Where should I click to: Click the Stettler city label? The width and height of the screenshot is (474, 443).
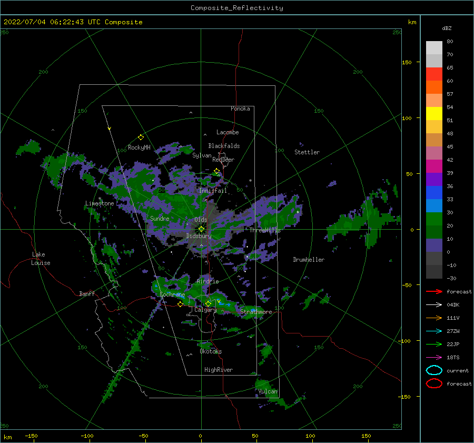click(x=307, y=152)
